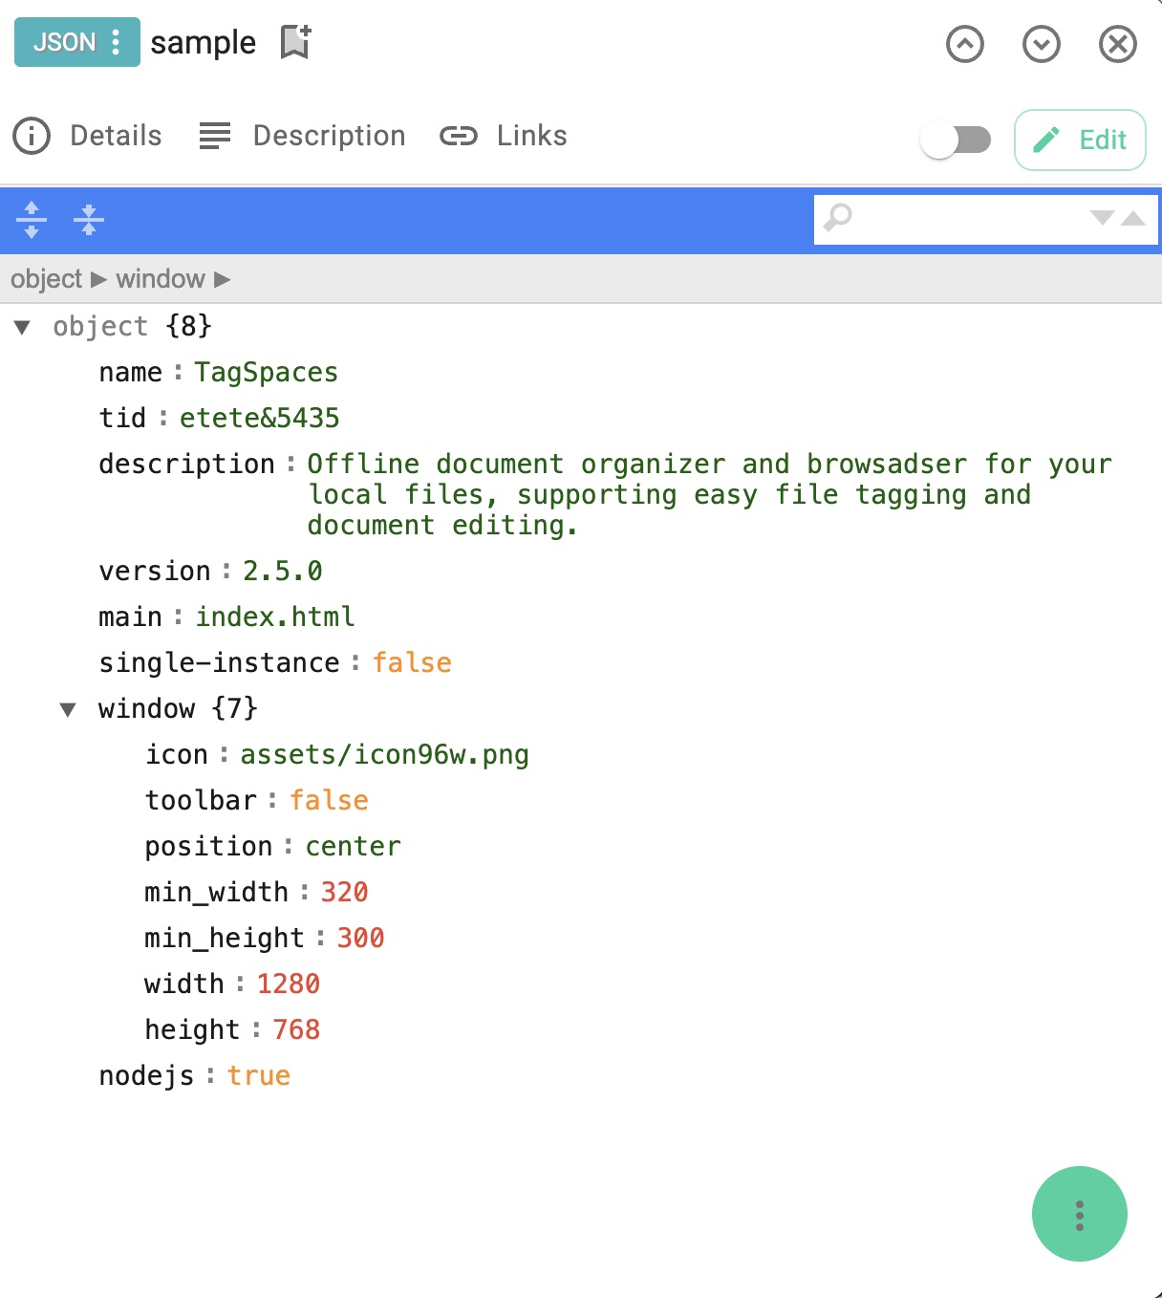Open the previous file chevron button
1162x1298 pixels.
[965, 44]
